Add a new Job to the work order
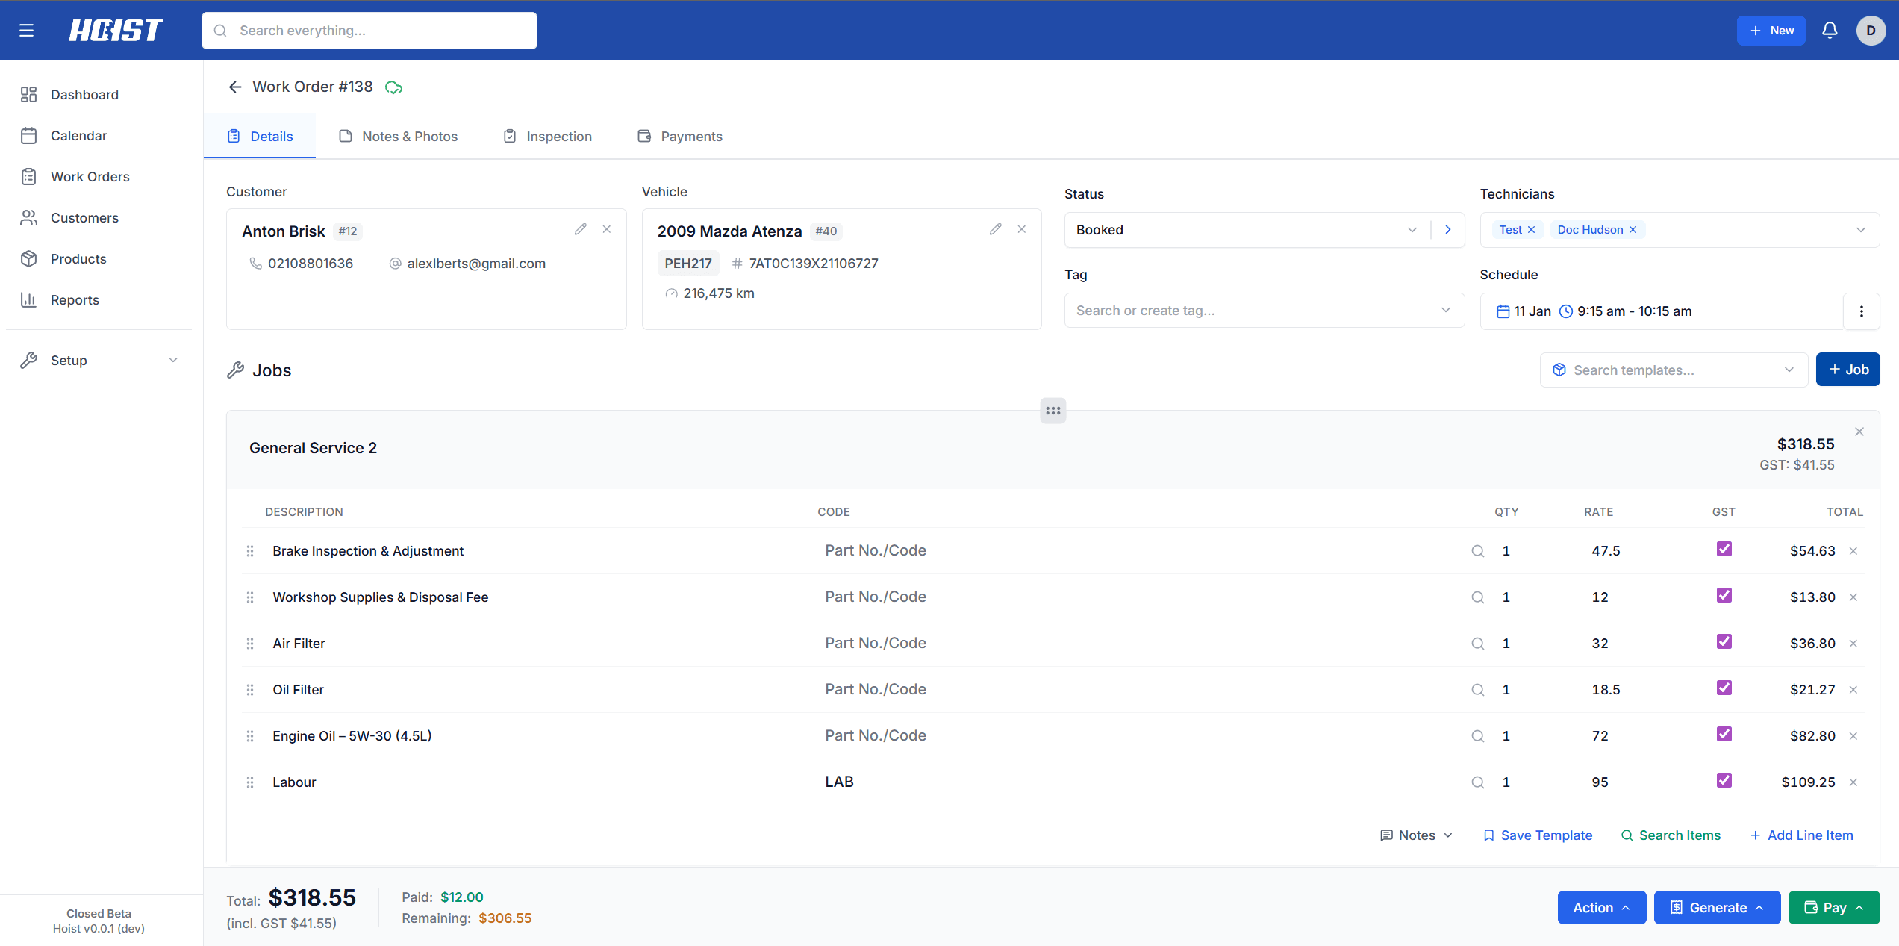The height and width of the screenshot is (946, 1899). coord(1847,369)
